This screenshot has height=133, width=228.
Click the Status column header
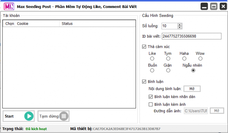67,24
